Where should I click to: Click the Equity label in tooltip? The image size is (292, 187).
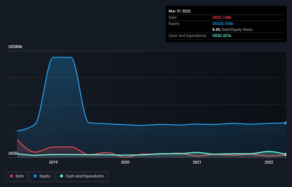tap(174, 23)
